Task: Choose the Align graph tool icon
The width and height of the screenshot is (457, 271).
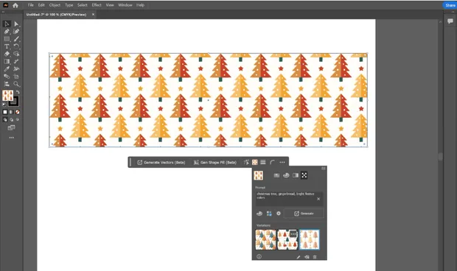Action: point(7,84)
